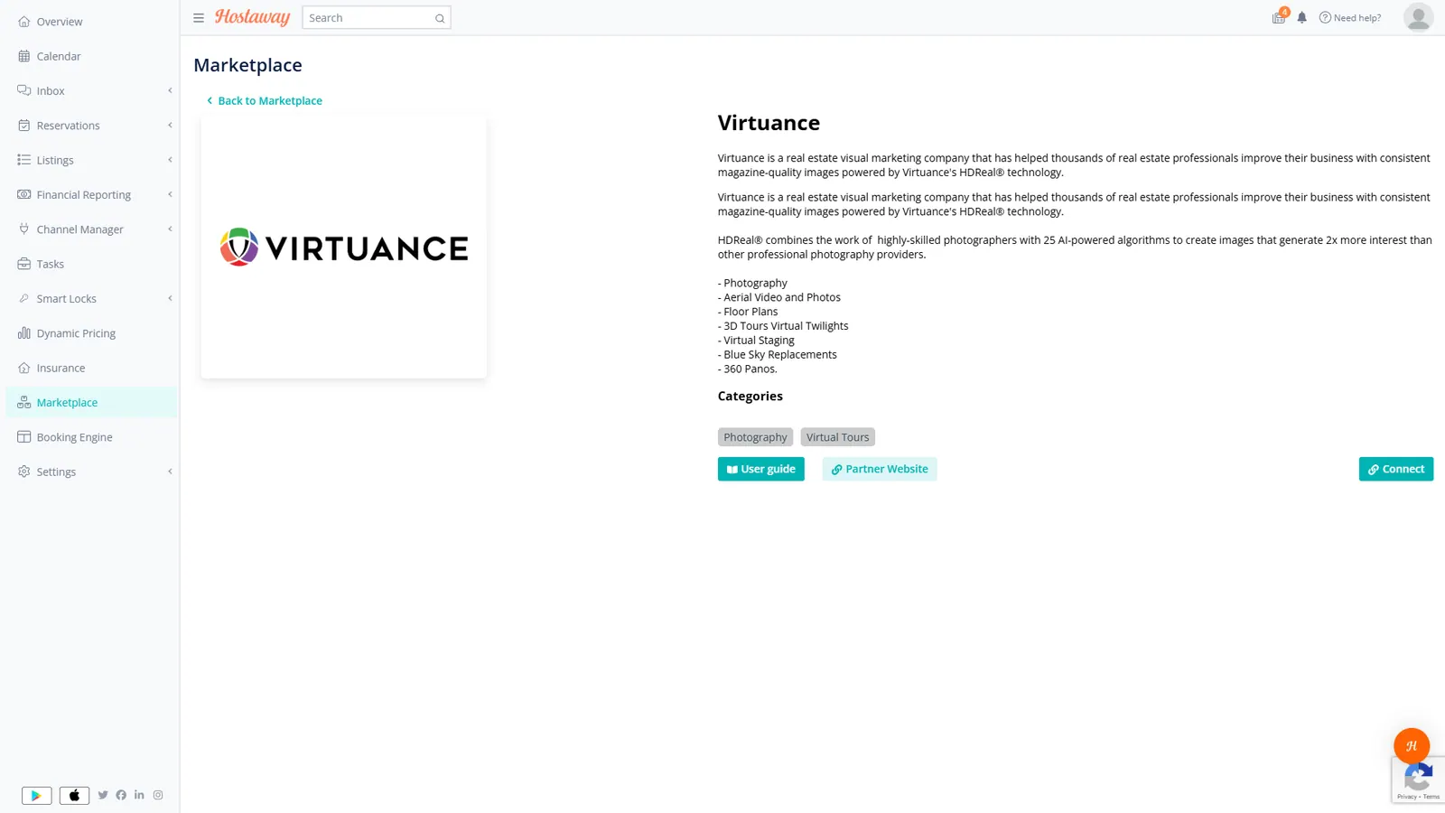The image size is (1445, 813).
Task: Open the LinkedIn social icon
Action: coord(139,795)
